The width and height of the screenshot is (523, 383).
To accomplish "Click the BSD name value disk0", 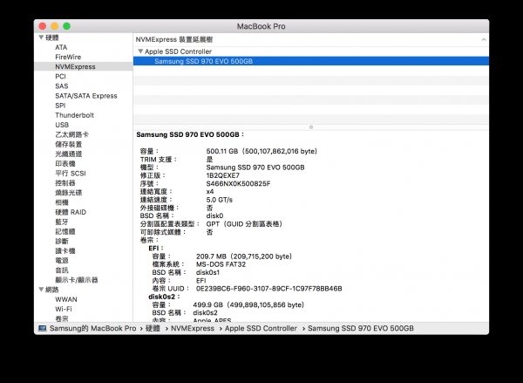I will pyautogui.click(x=214, y=215).
